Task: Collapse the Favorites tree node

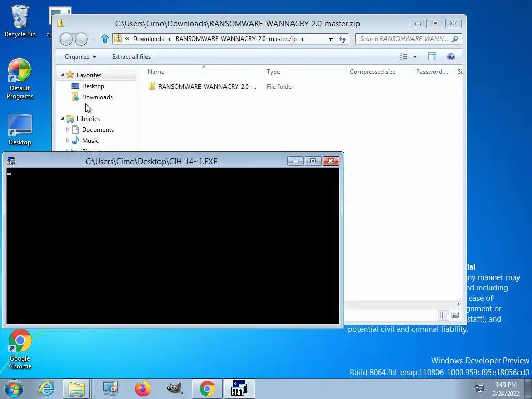Action: (x=62, y=75)
